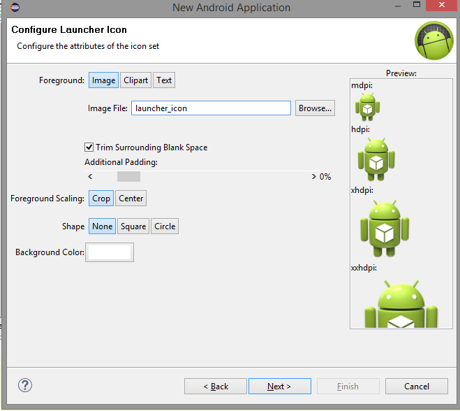Click the xxhdpi preview icon
Screen dimensions: 460x411
click(401, 304)
